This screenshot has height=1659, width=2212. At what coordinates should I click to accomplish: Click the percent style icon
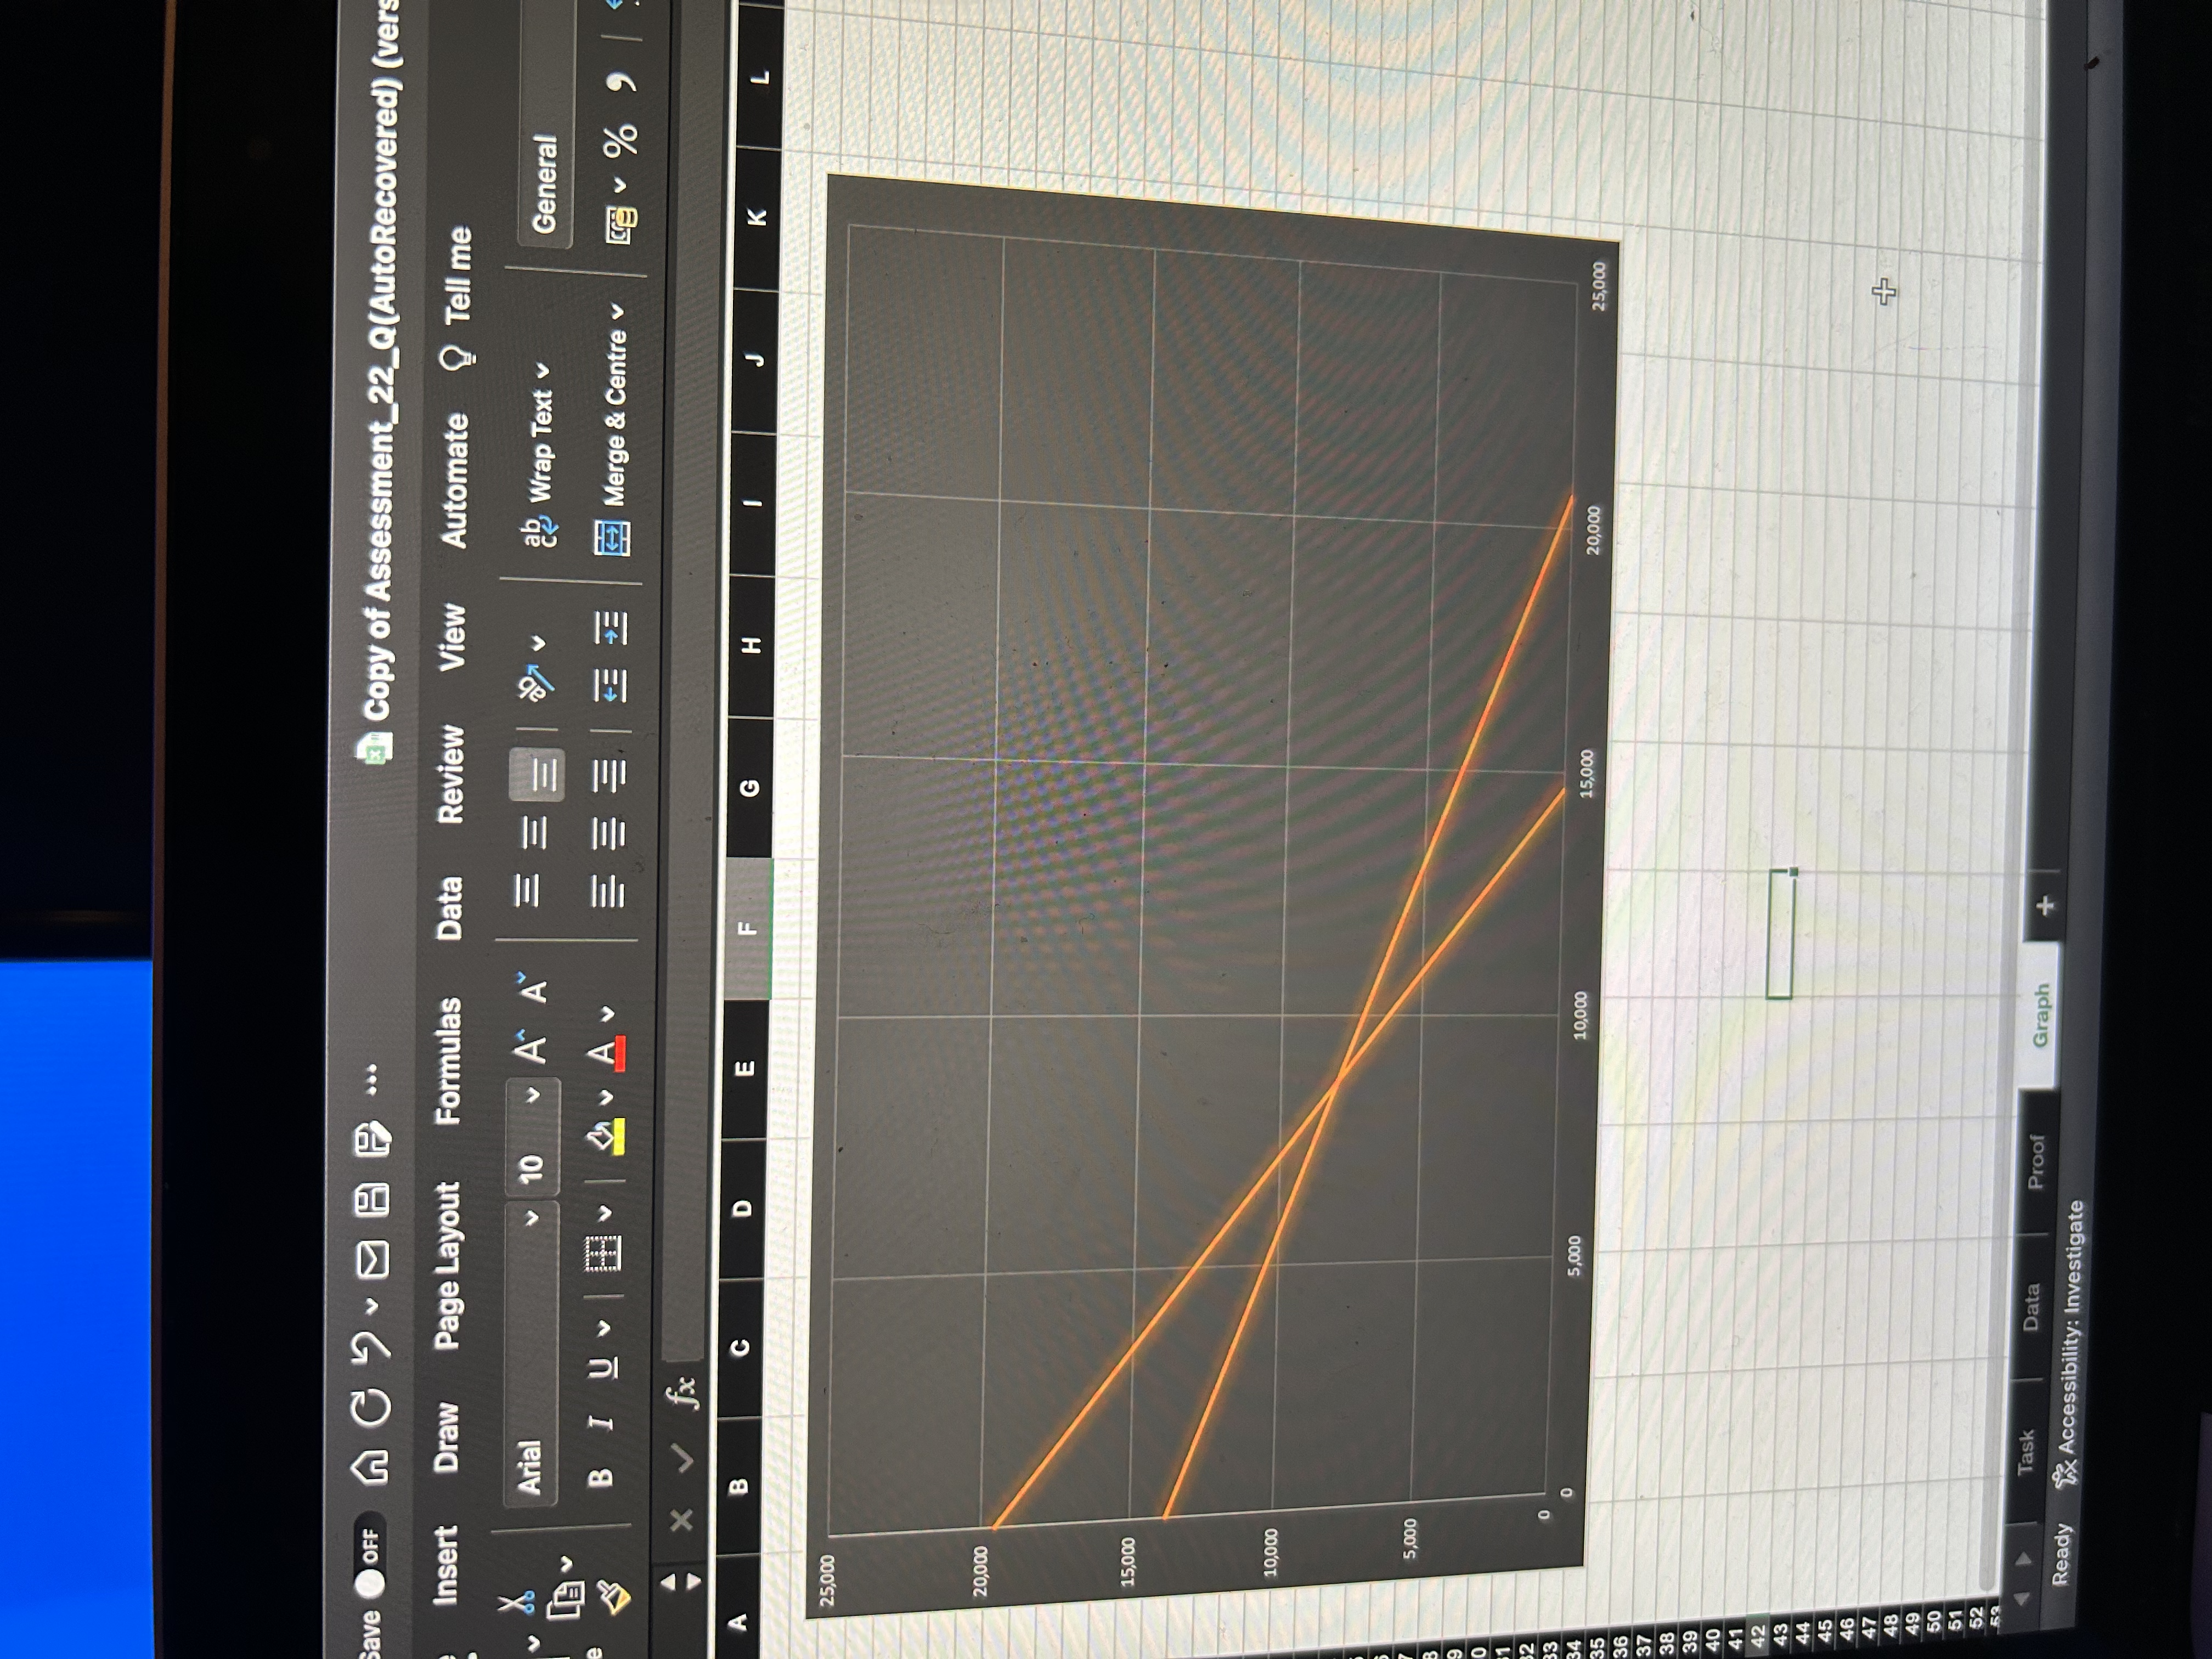[621, 140]
